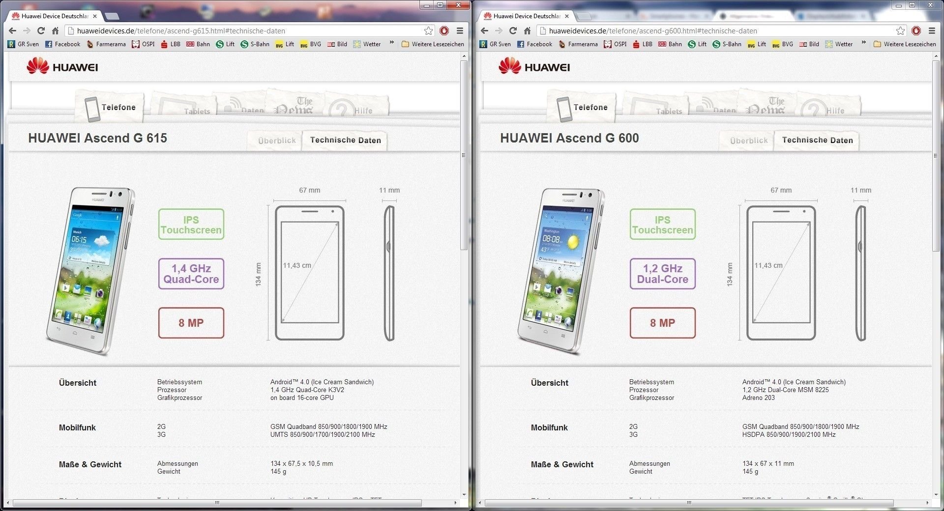Open Wetter bookmark in left window
The height and width of the screenshot is (511, 944).
[367, 44]
